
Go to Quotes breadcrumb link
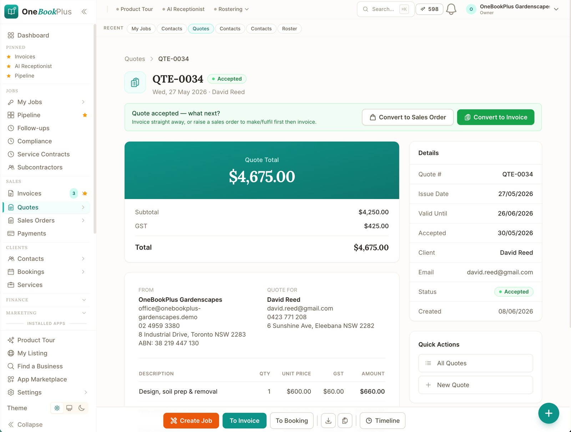(135, 59)
